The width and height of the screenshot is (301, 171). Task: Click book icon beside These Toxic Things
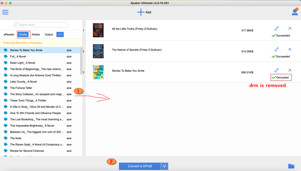(6, 101)
